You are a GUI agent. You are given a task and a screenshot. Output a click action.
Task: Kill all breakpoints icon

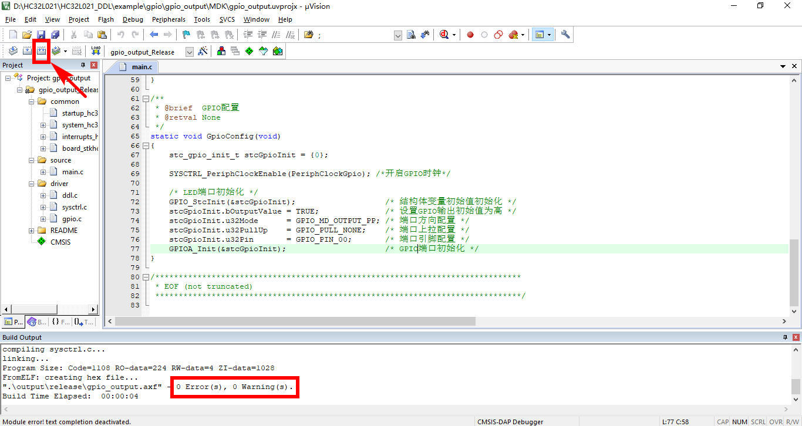tap(513, 35)
